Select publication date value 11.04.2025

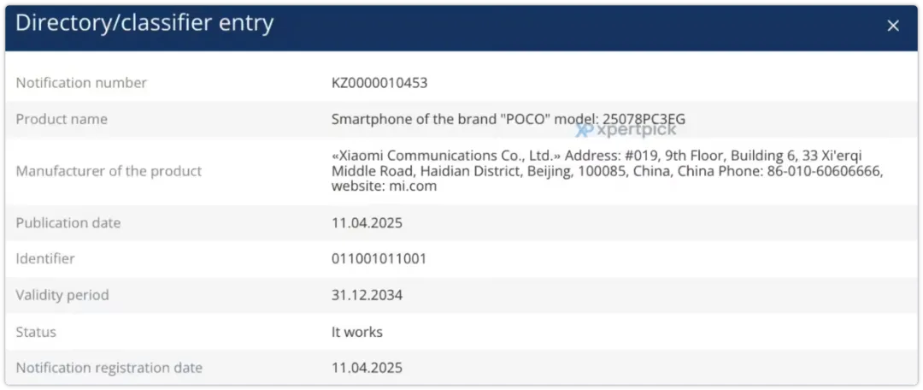click(x=367, y=222)
